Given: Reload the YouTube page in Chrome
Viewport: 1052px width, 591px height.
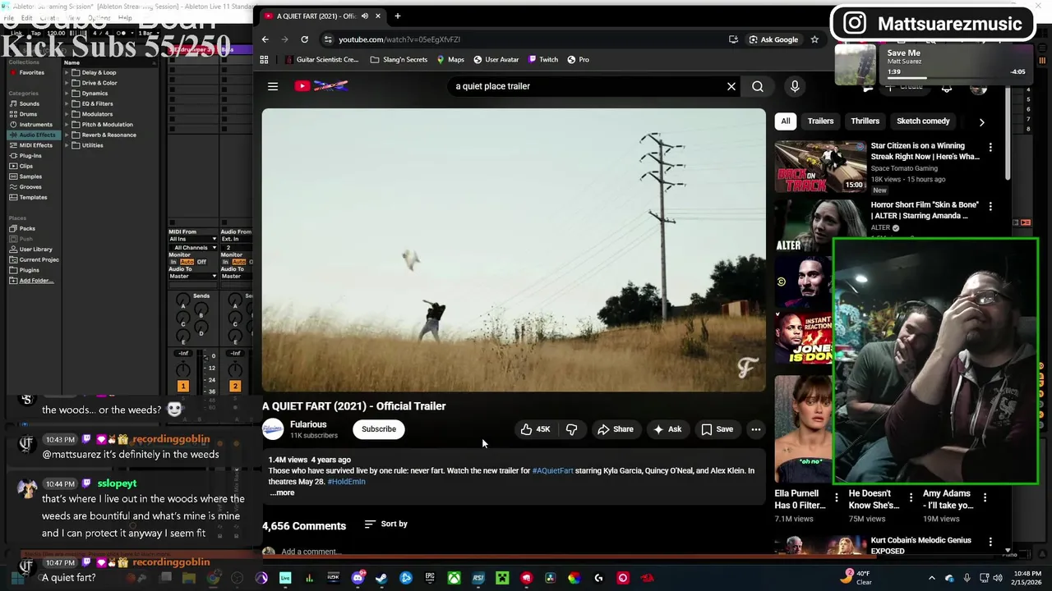Looking at the screenshot, I should (304, 39).
